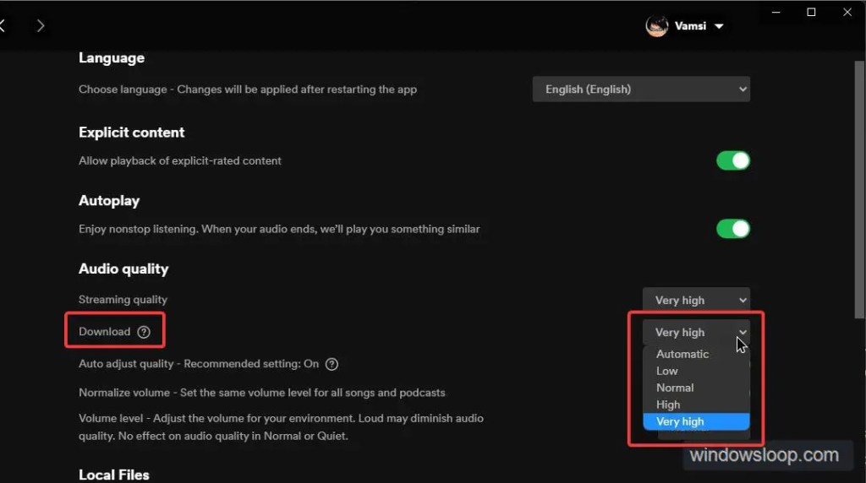Click the Download help question mark icon
Viewport: 866px width, 483px height.
point(144,332)
